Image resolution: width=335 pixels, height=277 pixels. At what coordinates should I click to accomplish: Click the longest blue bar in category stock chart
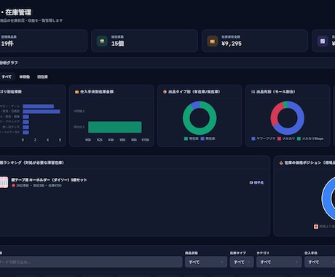pos(42,112)
